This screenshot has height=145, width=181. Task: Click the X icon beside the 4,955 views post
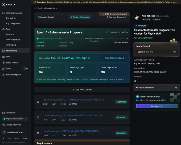tap(38, 133)
